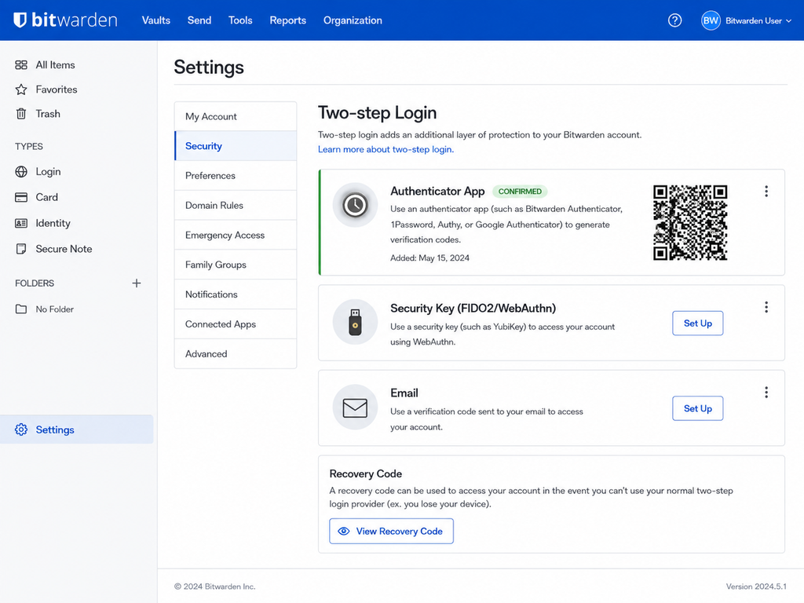Viewport: 804px width, 603px height.
Task: Click the Login globe icon
Action: (21, 172)
